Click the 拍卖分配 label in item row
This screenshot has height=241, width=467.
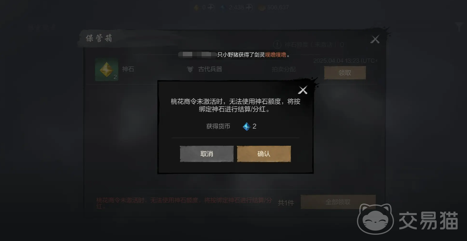(x=284, y=69)
